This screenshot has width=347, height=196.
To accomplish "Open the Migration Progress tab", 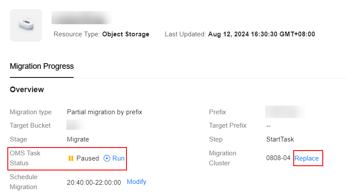I will 42,66.
